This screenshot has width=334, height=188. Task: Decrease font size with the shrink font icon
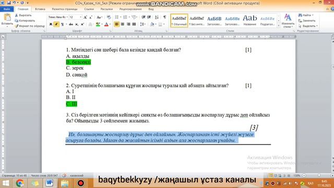[x=90, y=17]
